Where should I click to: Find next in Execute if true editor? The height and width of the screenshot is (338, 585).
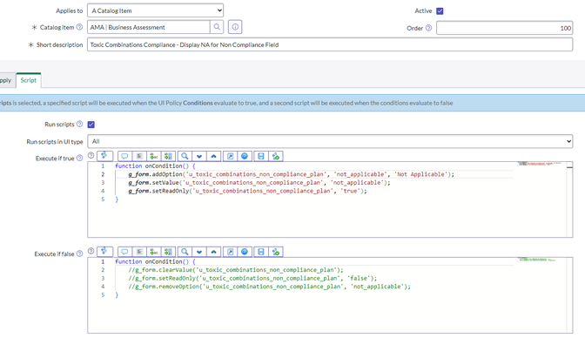point(199,156)
